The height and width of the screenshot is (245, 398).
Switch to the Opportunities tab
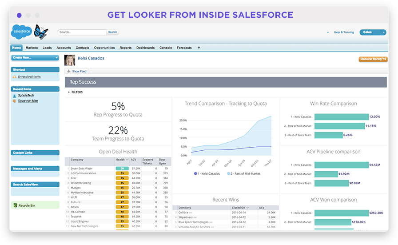(104, 48)
